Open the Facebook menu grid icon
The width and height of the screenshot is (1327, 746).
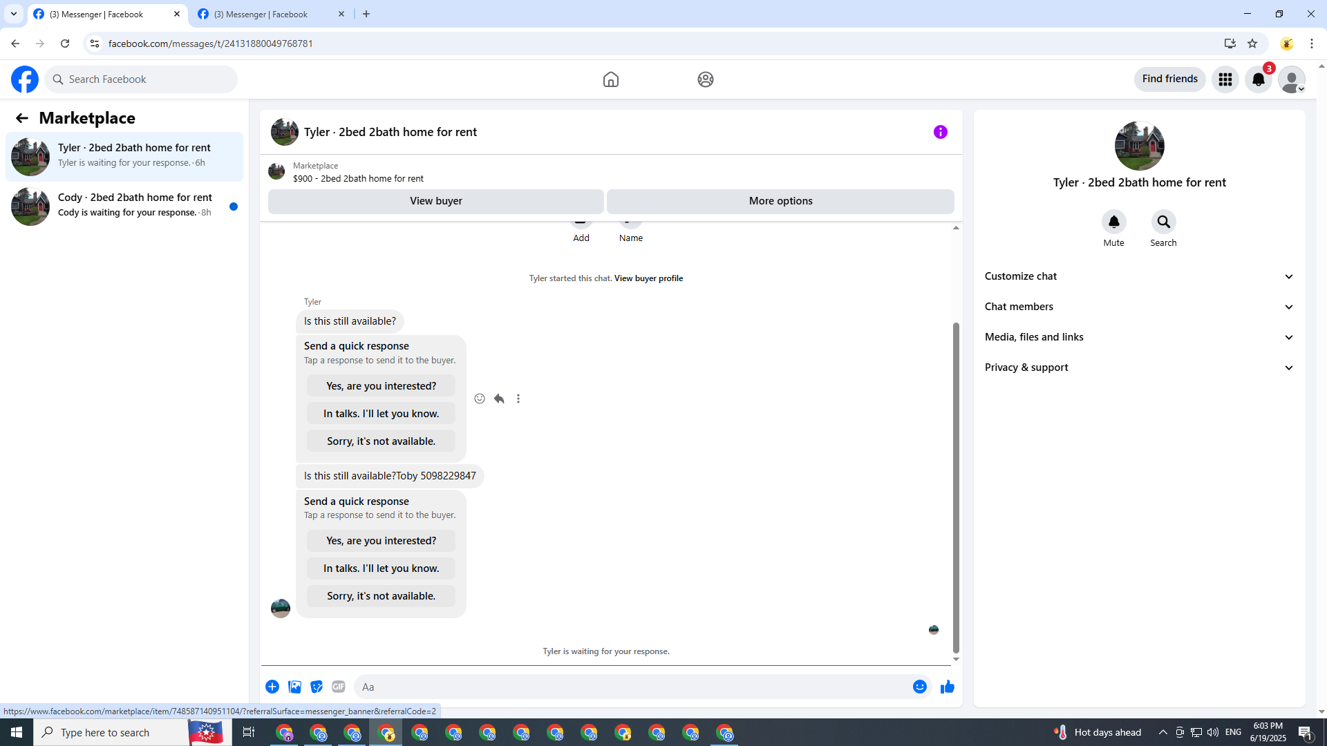click(1225, 79)
